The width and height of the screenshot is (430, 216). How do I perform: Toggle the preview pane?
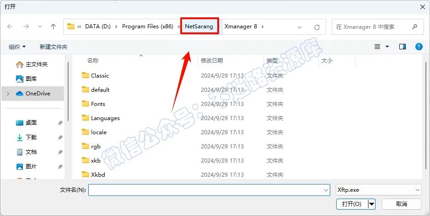coord(402,47)
